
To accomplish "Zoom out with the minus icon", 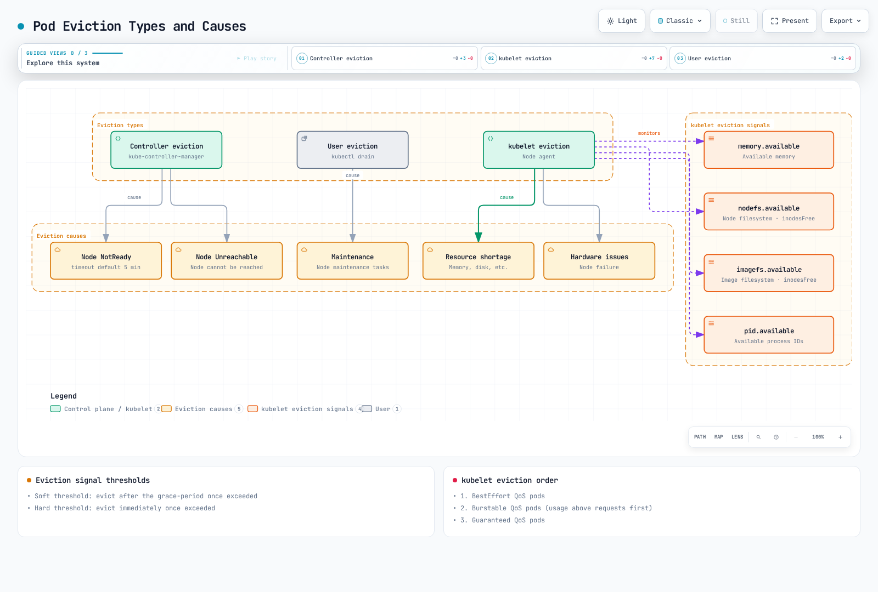I will 796,437.
